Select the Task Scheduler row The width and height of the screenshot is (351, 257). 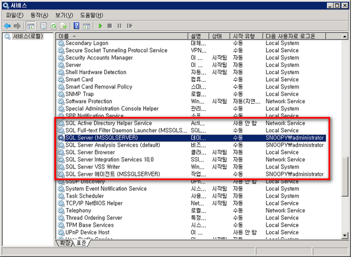pyautogui.click(x=191, y=196)
